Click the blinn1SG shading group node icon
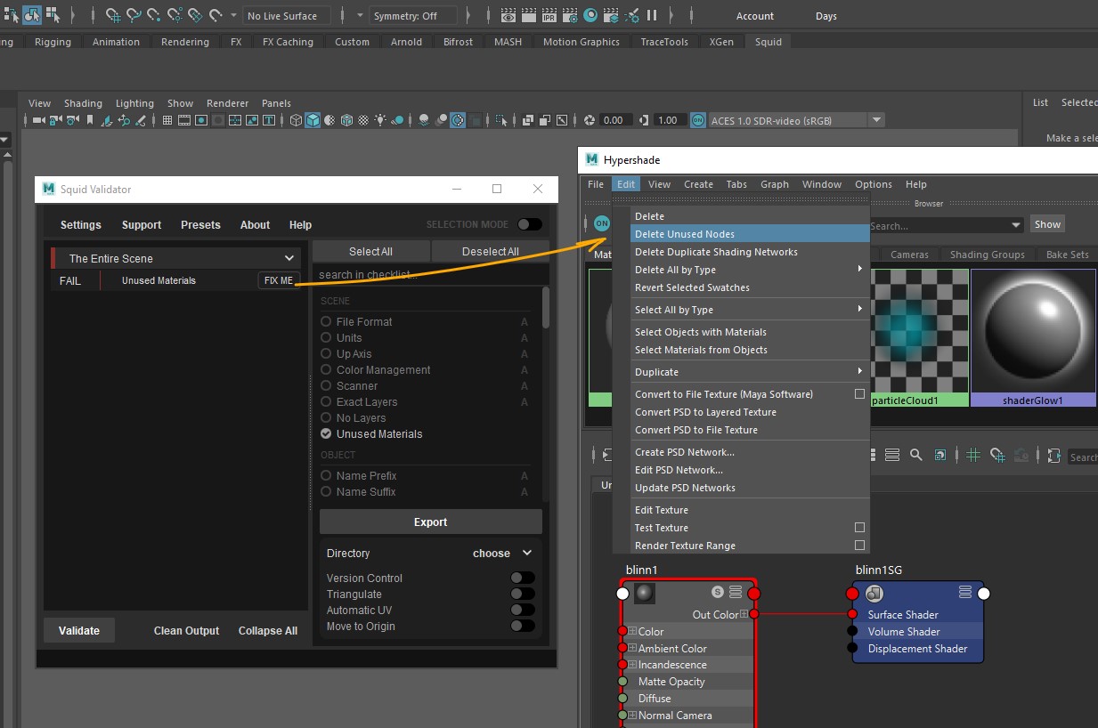Screen dimensions: 1098x728 pos(874,593)
